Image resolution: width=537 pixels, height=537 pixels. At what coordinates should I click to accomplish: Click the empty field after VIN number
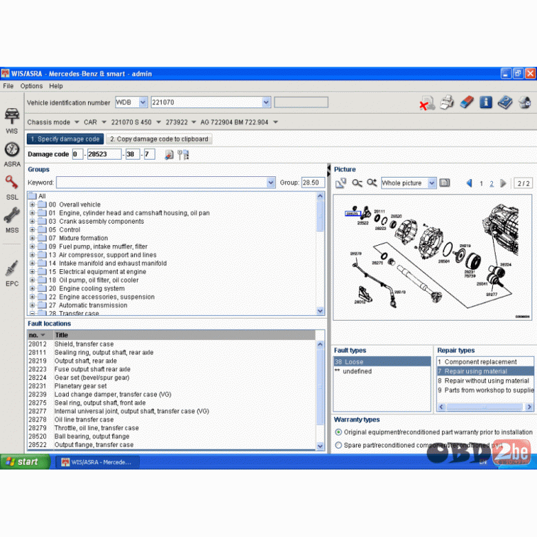301,103
